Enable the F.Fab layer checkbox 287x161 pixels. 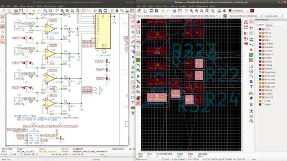tap(263, 101)
